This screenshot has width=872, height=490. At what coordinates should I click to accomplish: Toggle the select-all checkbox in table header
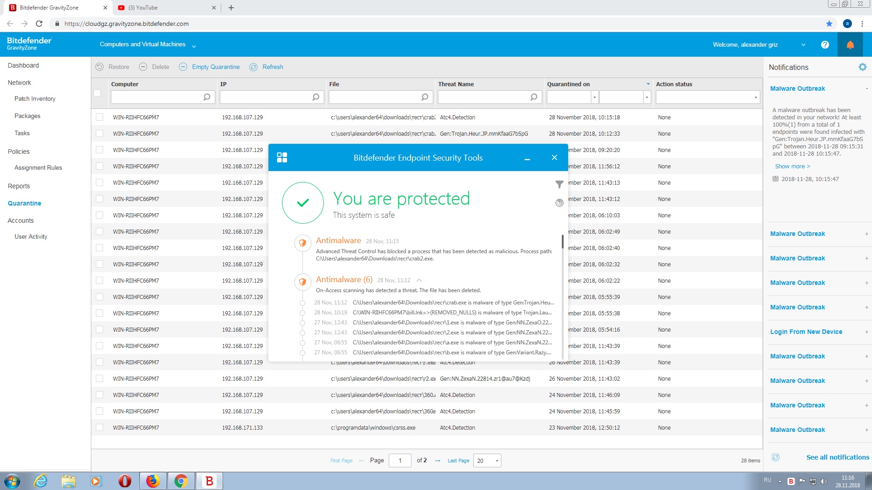97,93
